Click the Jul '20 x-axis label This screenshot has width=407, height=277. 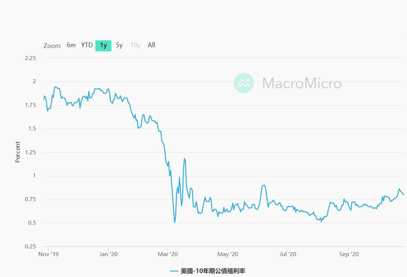pyautogui.click(x=288, y=254)
